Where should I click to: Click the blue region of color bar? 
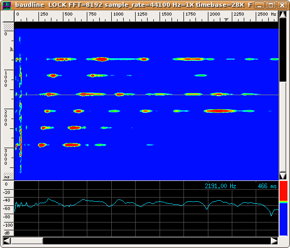[x=283, y=219]
